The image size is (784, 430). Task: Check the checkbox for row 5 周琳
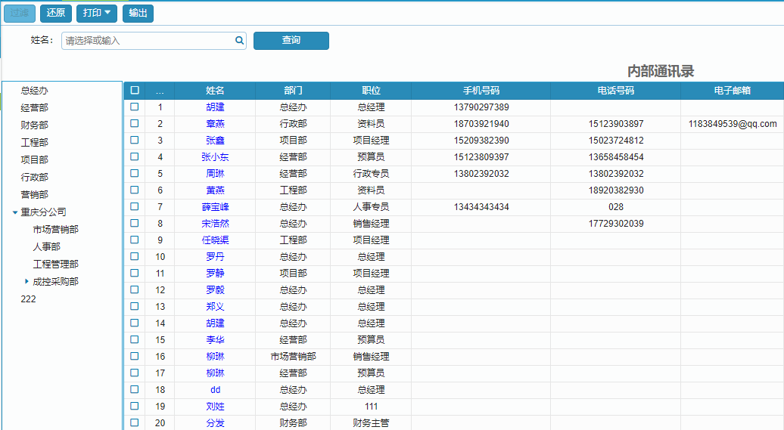[135, 174]
